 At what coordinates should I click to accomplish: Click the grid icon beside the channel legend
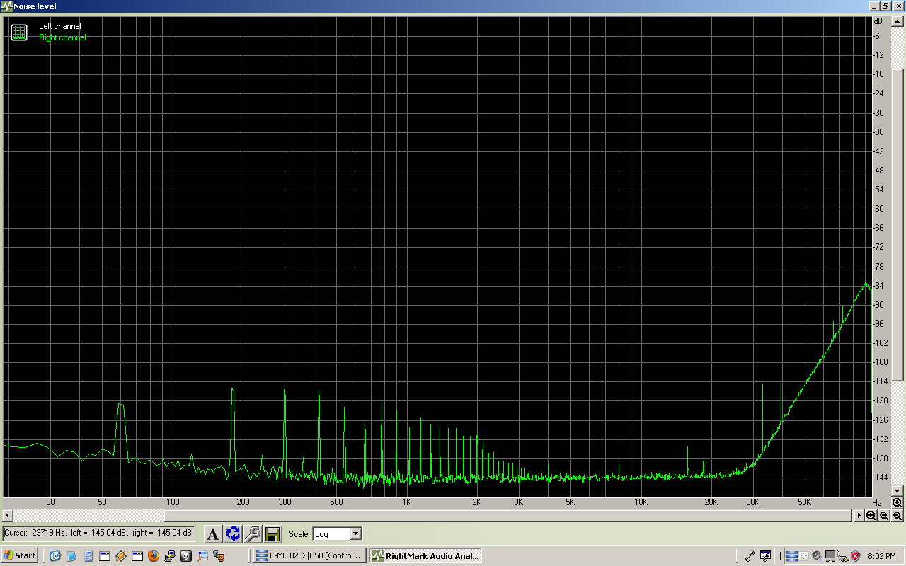pyautogui.click(x=19, y=32)
